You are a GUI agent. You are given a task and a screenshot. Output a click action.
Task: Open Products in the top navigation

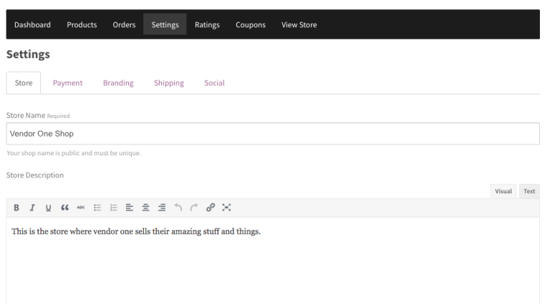(x=82, y=25)
